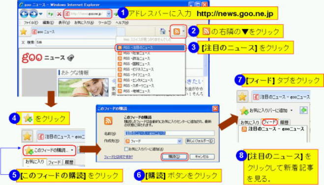Choose RSS - エンタメニュース feed

click(150, 80)
